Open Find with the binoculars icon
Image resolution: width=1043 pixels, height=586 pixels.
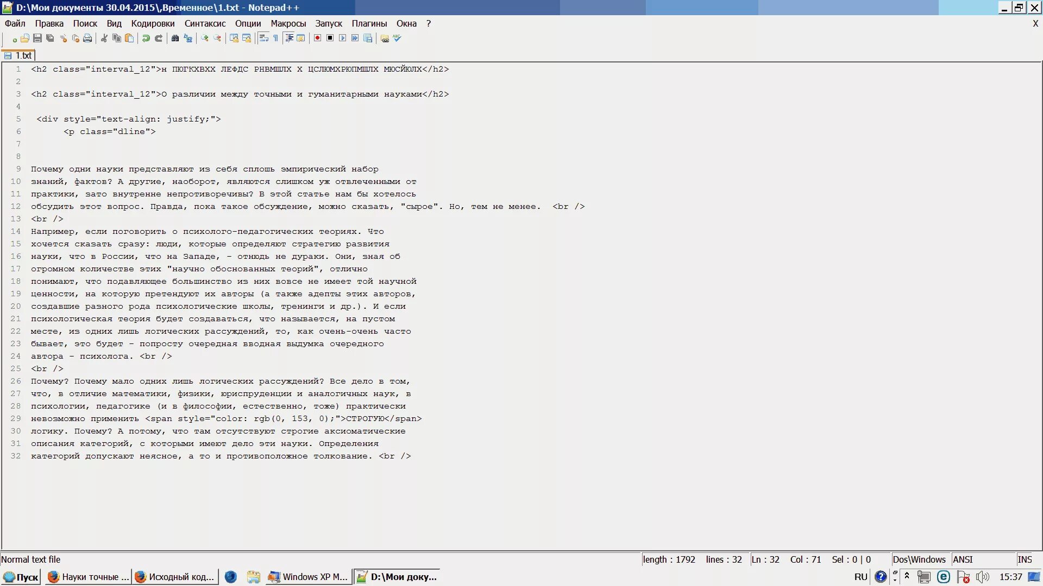tap(175, 38)
